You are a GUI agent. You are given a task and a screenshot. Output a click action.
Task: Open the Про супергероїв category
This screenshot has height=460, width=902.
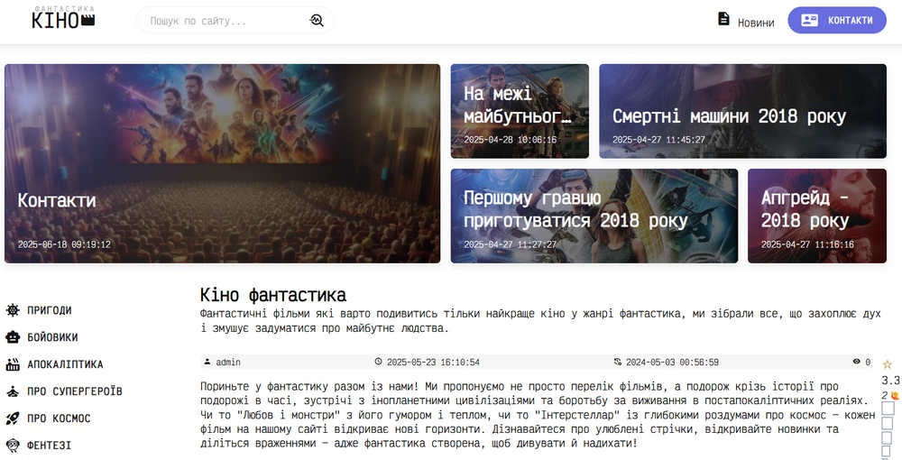75,391
